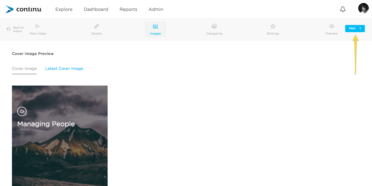372x186 pixels.
Task: Open the Explore menu
Action: point(64,9)
